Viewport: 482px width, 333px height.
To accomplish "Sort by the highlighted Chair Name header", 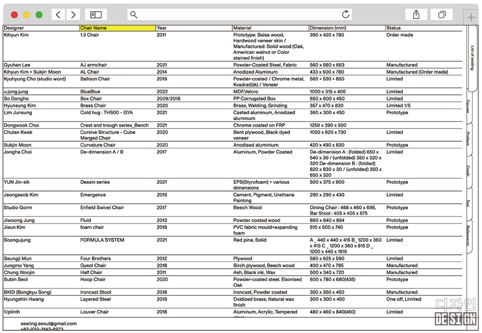I will click(117, 28).
